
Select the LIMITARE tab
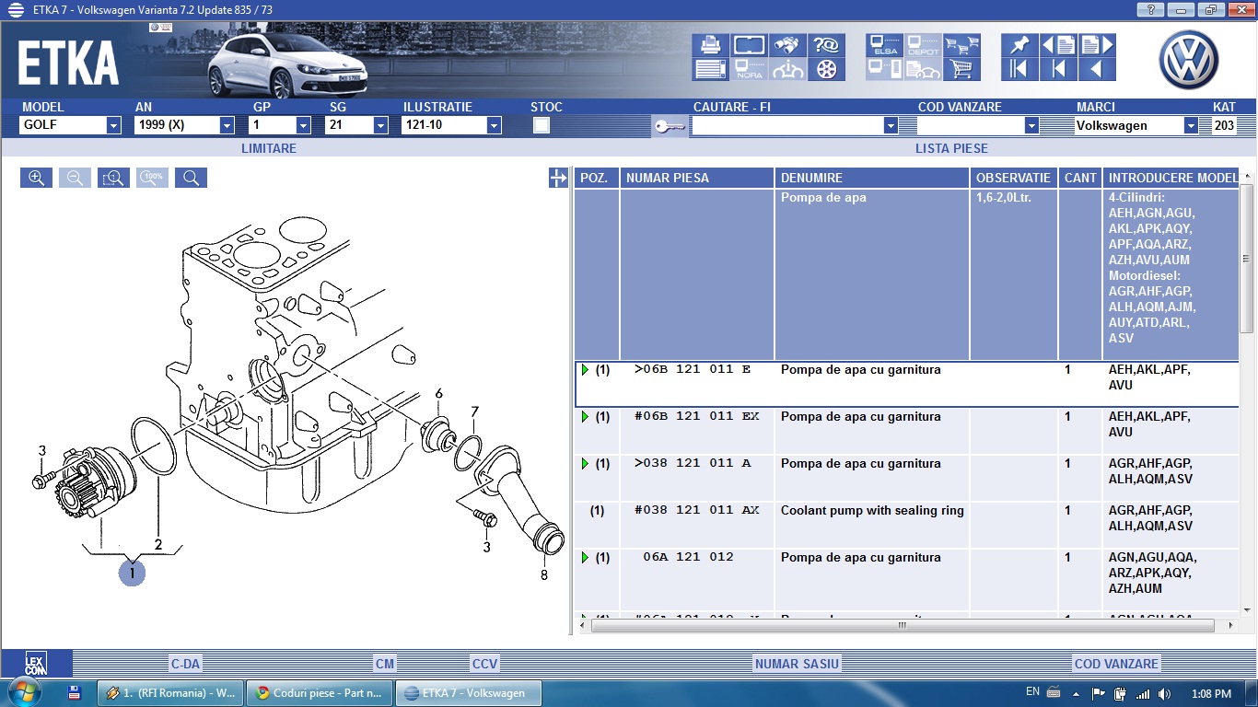click(x=269, y=148)
